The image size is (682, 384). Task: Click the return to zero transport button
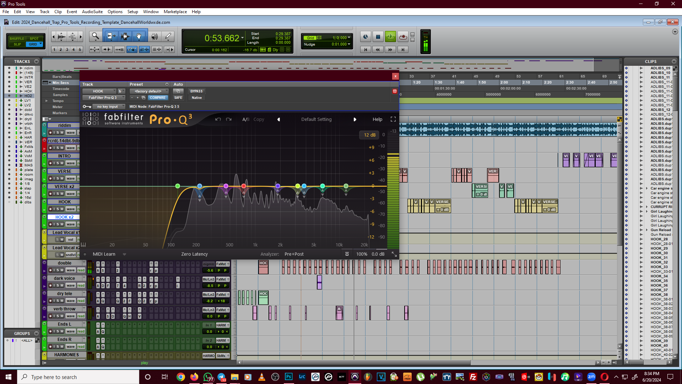coord(366,50)
